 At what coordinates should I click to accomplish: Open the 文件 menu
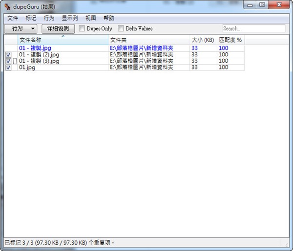tap(13, 18)
